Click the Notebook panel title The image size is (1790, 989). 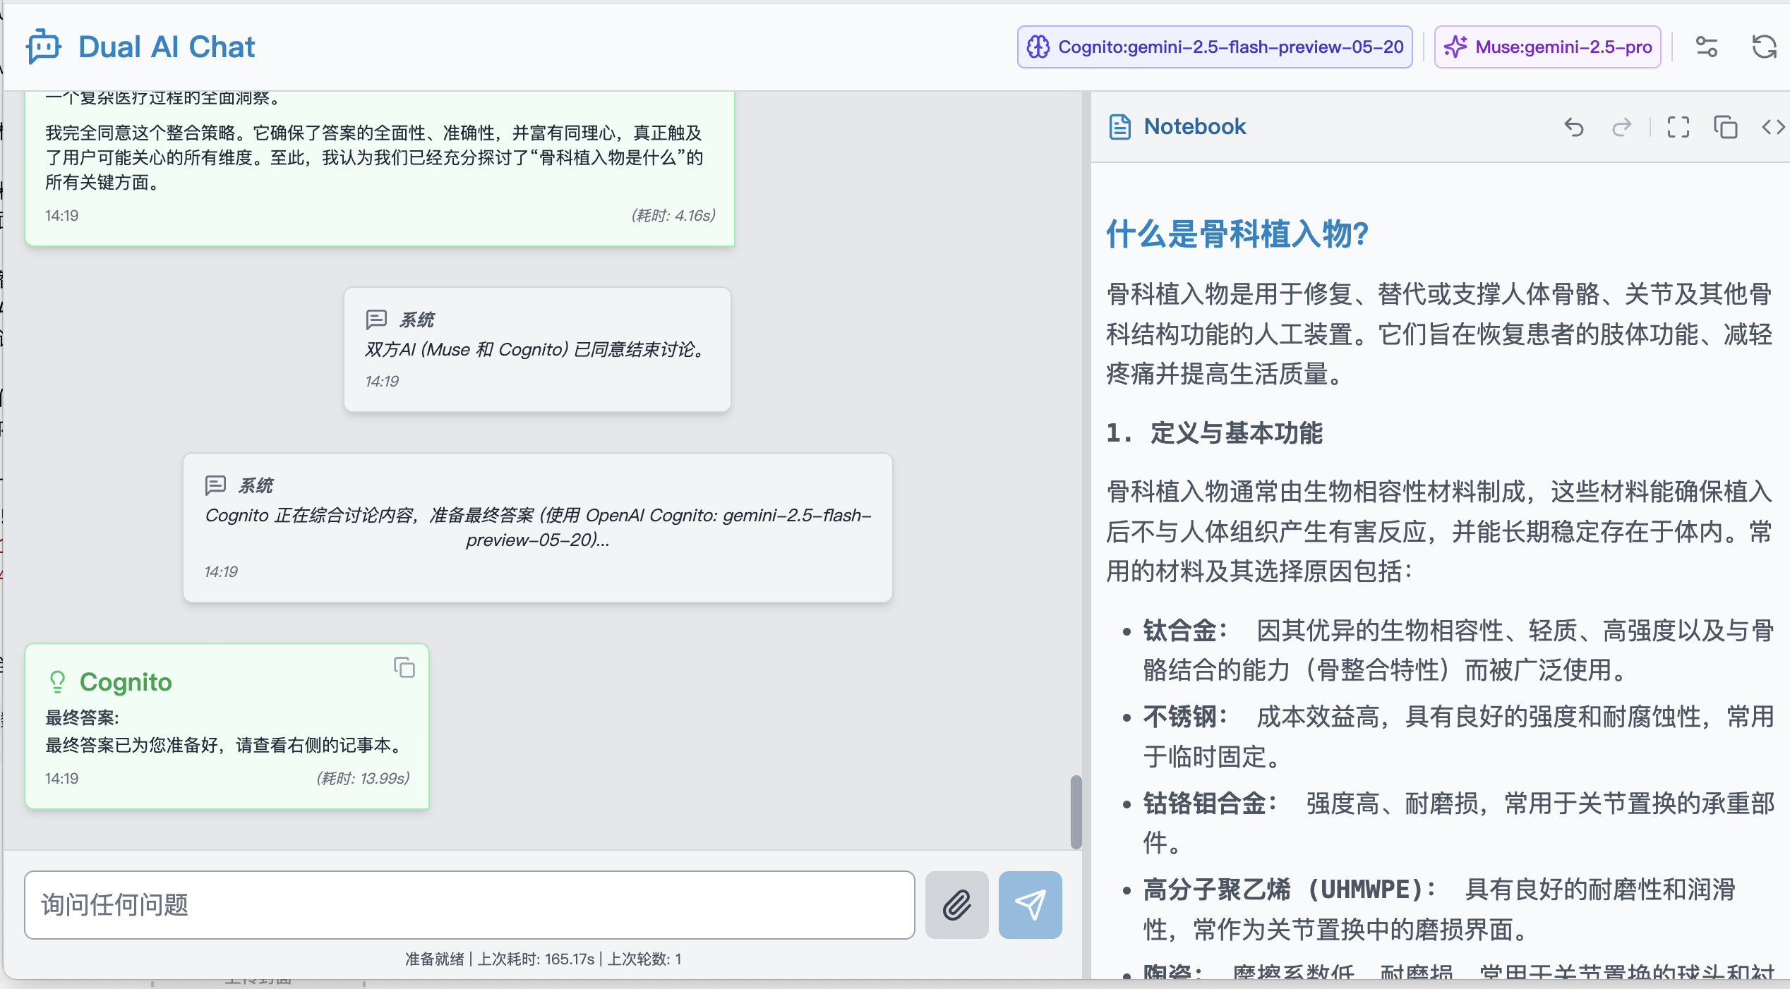click(1195, 127)
